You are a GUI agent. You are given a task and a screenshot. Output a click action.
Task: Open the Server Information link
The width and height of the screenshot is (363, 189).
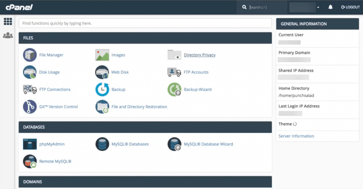pyautogui.click(x=296, y=136)
